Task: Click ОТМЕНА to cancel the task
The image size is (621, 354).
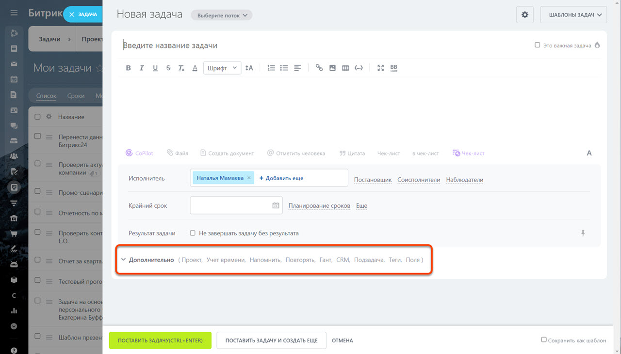Action: tap(343, 340)
